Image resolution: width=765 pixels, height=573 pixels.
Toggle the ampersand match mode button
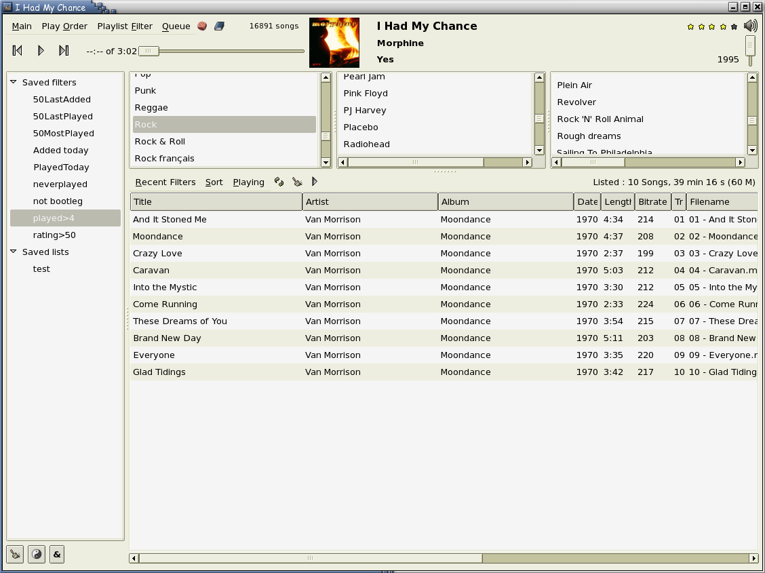(x=57, y=555)
